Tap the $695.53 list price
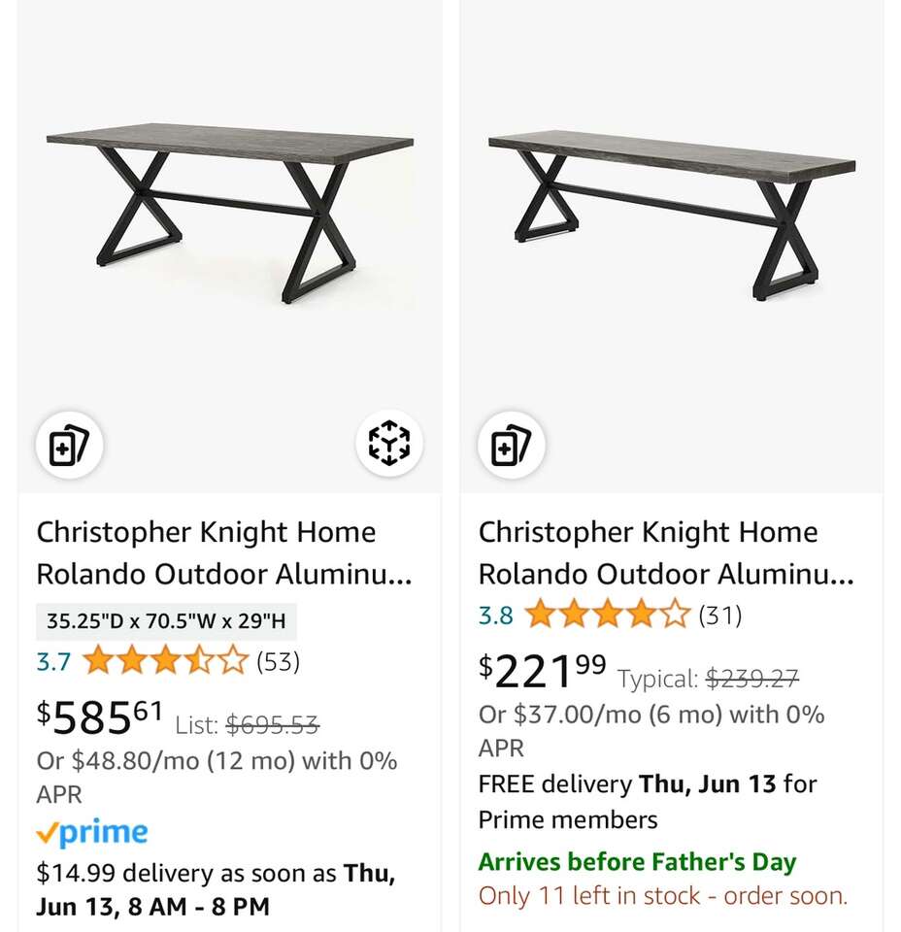The image size is (901, 932). [x=272, y=724]
